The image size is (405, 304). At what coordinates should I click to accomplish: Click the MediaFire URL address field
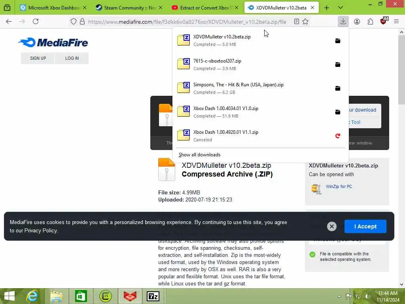click(x=187, y=22)
